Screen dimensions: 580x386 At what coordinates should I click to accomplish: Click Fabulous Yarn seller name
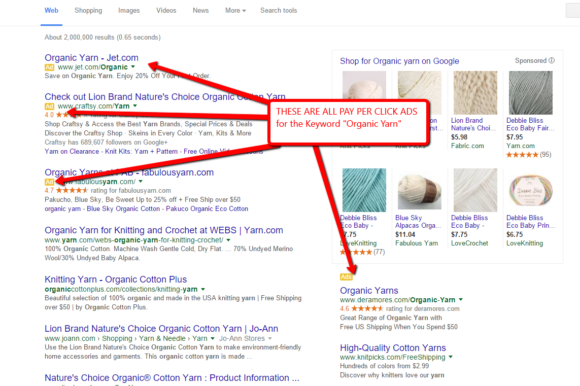click(x=417, y=243)
